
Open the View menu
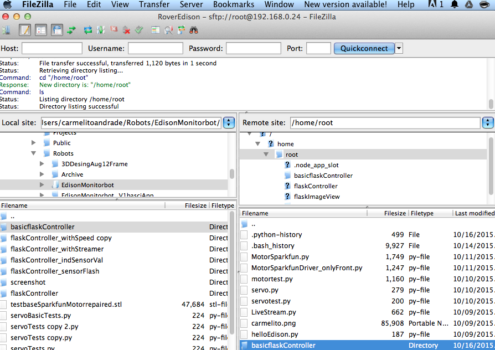[x=120, y=4]
